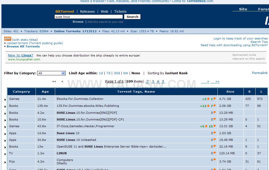Click comment flag in Computers OReilly row
This screenshot has height=170, width=269.
pyautogui.click(x=214, y=160)
